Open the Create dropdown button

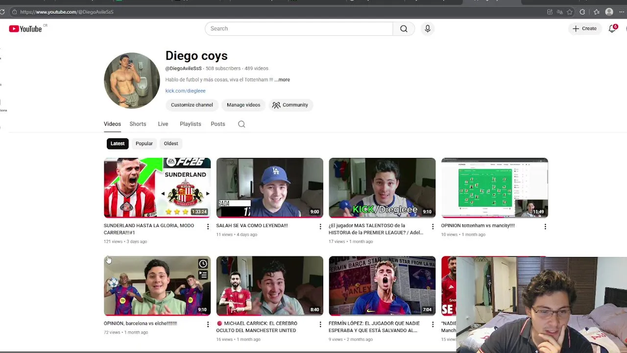pyautogui.click(x=585, y=28)
